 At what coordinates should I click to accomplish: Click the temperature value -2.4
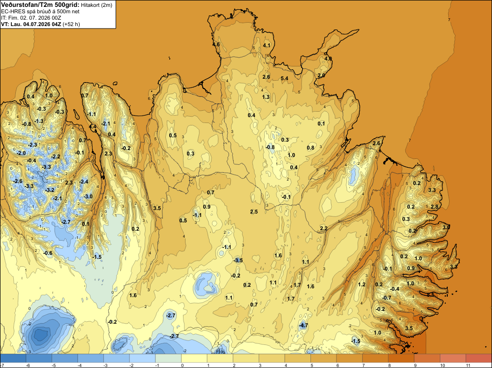[x=84, y=182]
